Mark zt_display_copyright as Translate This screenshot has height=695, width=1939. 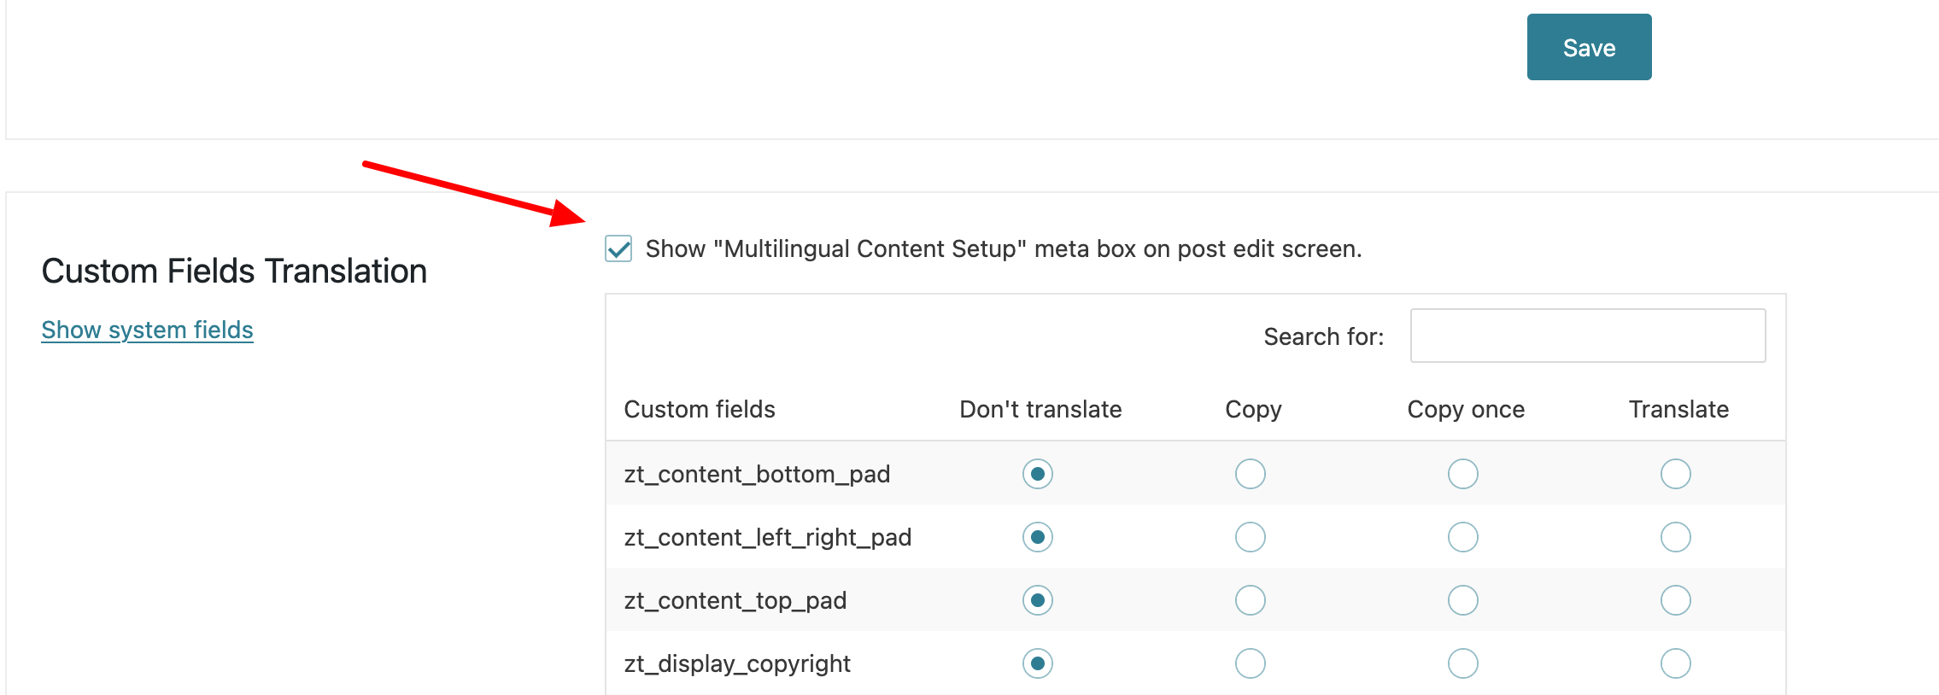tap(1675, 663)
